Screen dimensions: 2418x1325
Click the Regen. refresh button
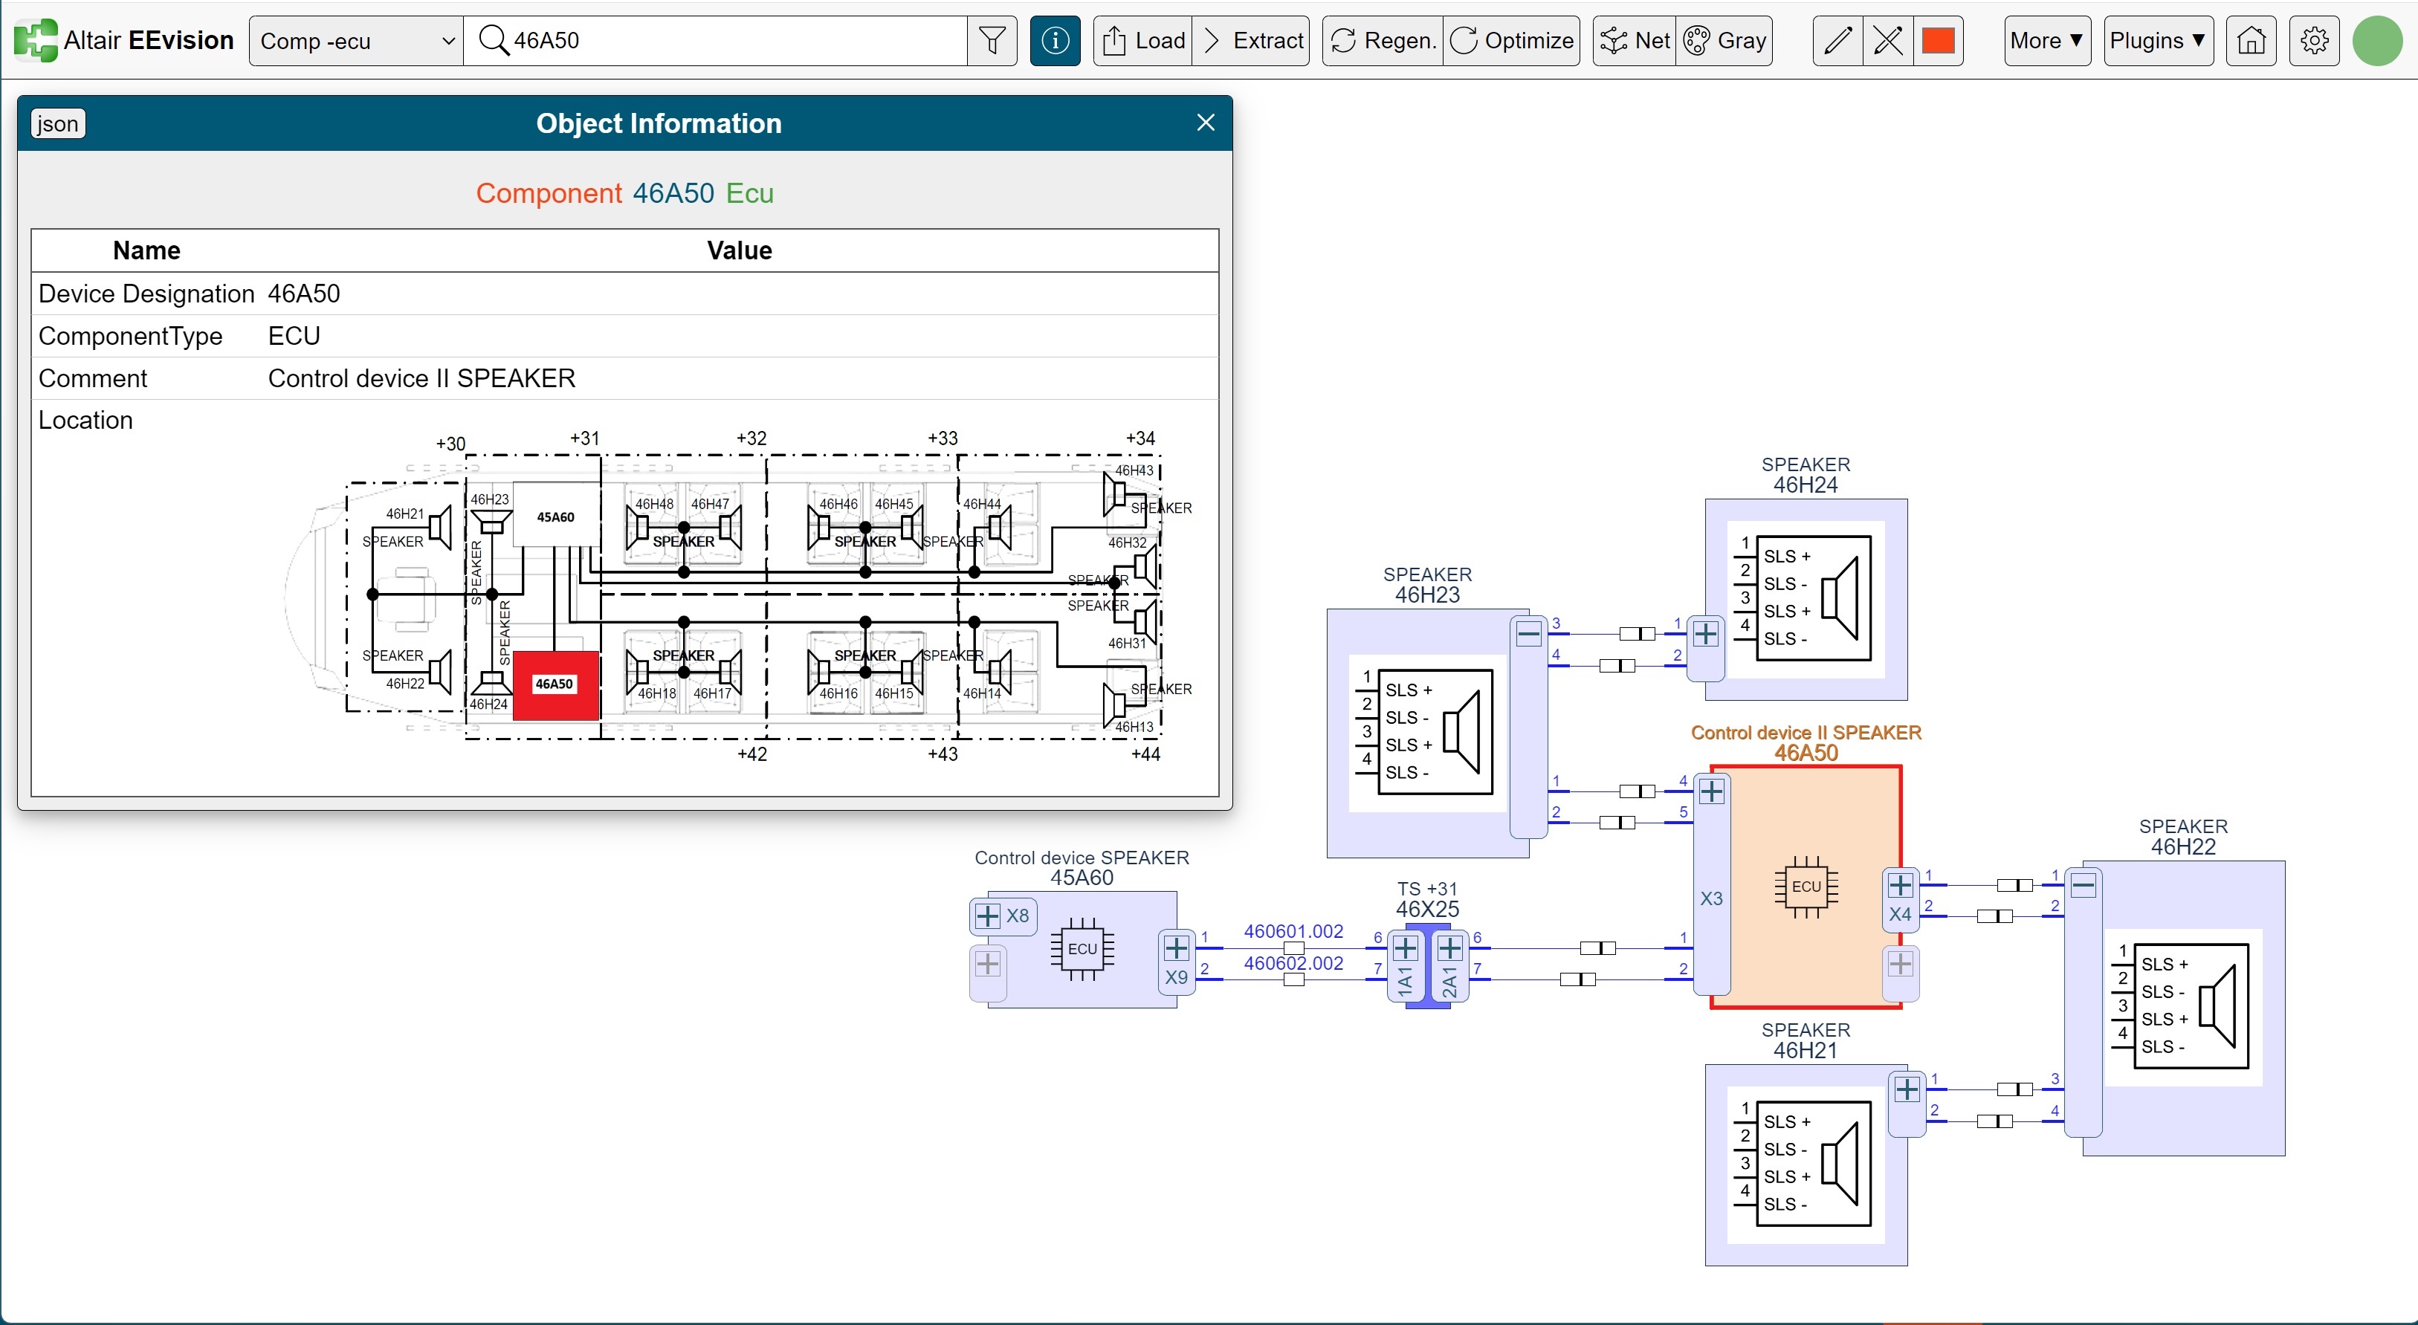1383,40
